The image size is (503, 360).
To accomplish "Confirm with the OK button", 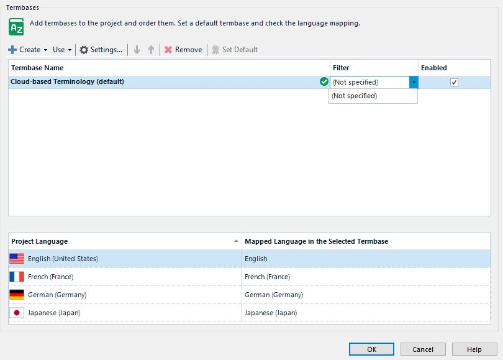I will click(371, 349).
